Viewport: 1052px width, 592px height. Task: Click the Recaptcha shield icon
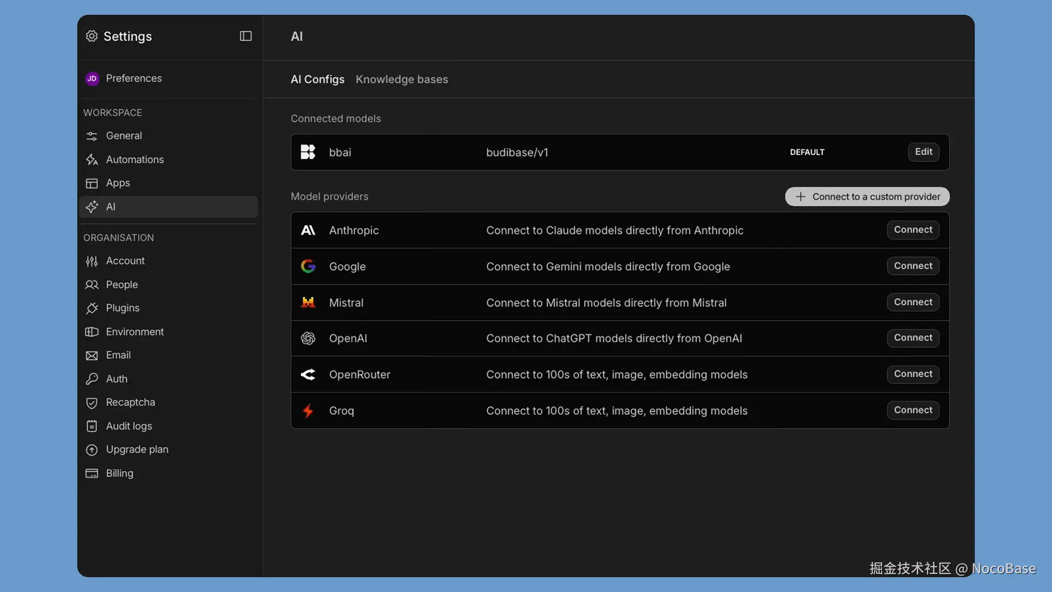[x=92, y=402]
